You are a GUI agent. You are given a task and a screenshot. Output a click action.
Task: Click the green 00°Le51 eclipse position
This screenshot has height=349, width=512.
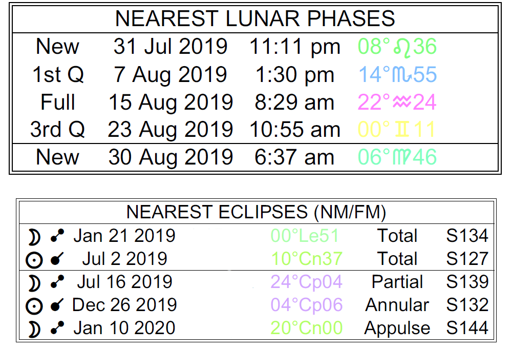tap(305, 236)
